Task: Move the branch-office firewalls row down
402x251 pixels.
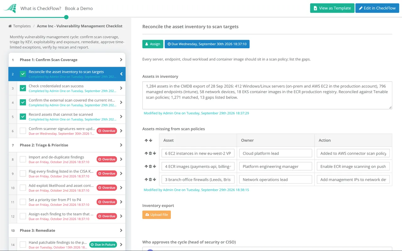Action: click(154, 180)
